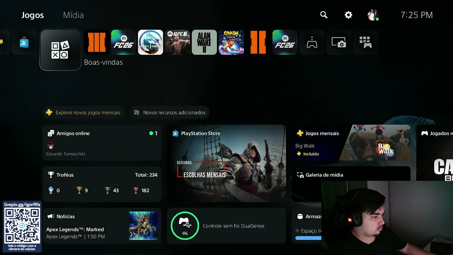Click the Total: 234 trophies text
The height and width of the screenshot is (255, 453).
pos(146,175)
